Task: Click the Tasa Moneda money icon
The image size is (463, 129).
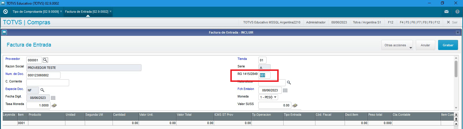Action: (54, 105)
